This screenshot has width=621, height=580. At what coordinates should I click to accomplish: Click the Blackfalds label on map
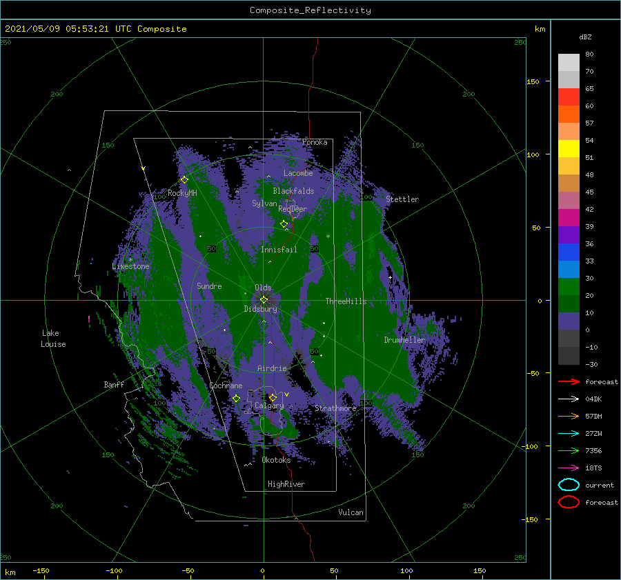click(x=293, y=191)
